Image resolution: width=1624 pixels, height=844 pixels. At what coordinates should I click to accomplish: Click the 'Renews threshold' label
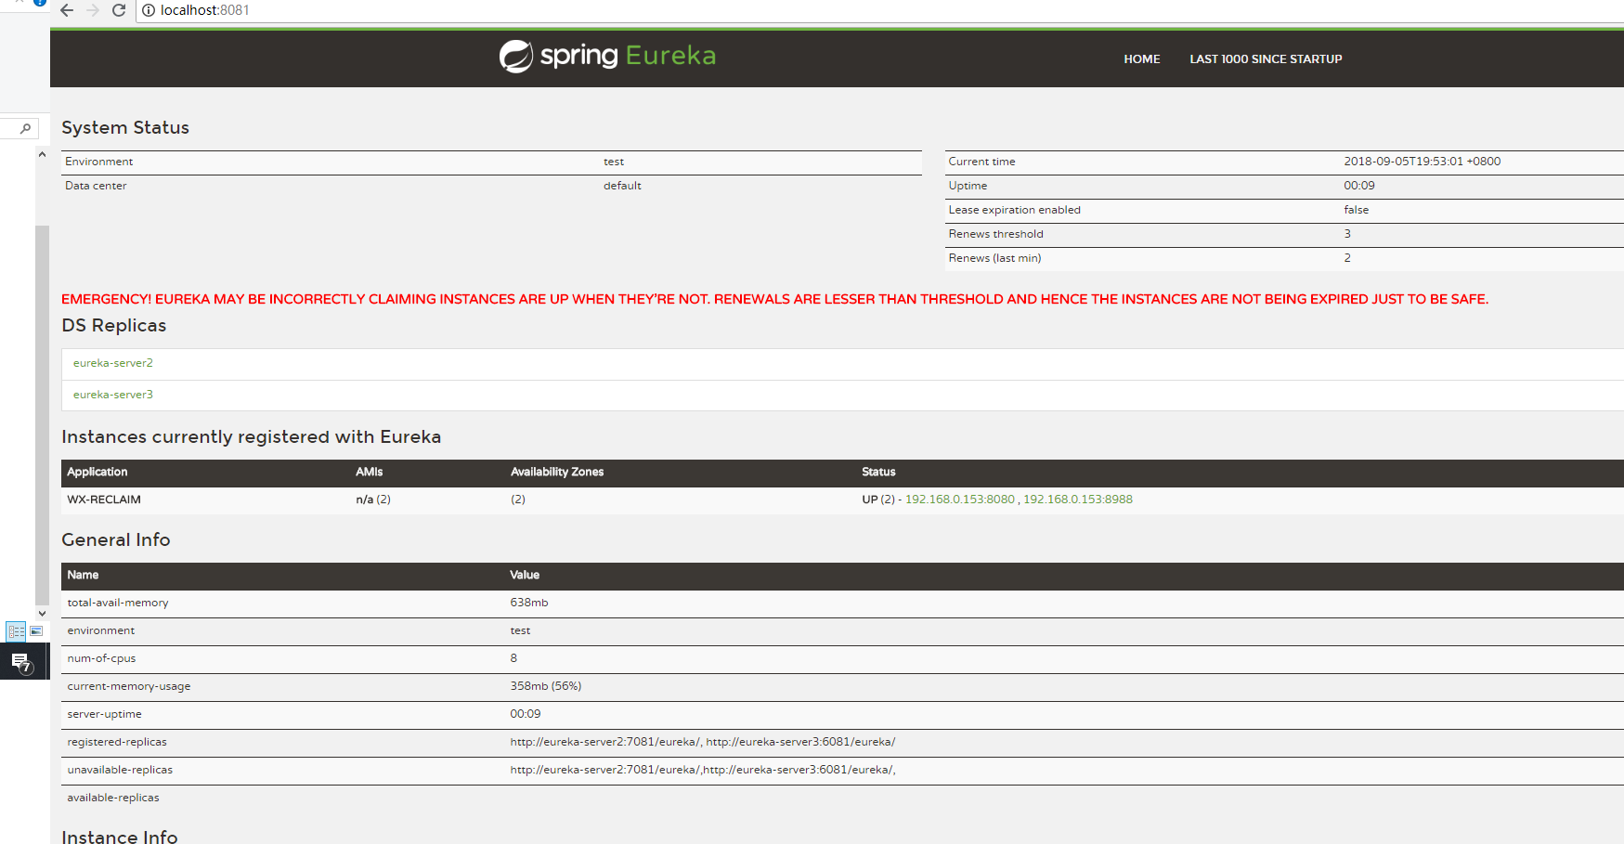point(995,234)
